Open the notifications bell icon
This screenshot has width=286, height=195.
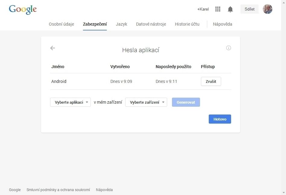230,9
